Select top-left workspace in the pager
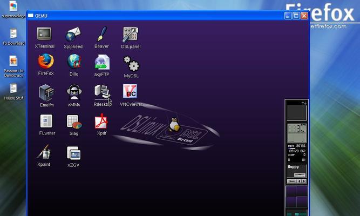 pos(291,191)
